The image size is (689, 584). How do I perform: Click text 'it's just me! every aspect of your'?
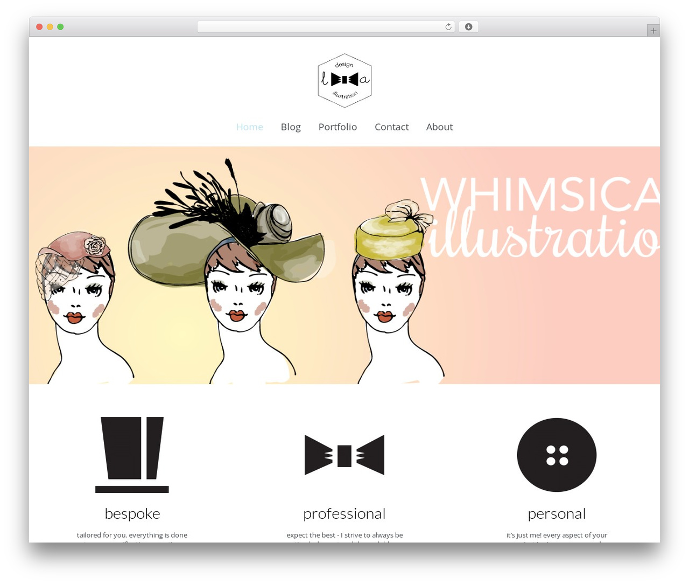tap(557, 535)
